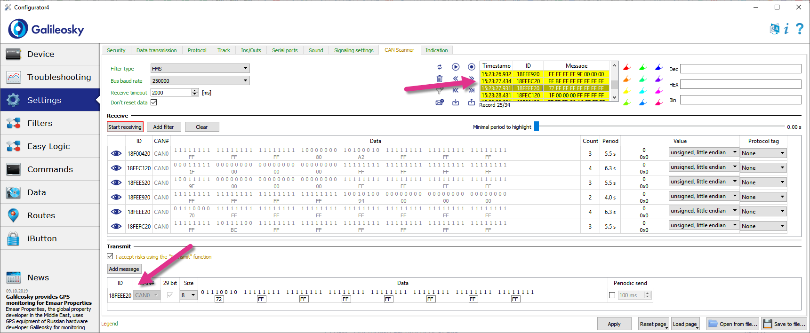Select the red highlighter color marker

[627, 68]
